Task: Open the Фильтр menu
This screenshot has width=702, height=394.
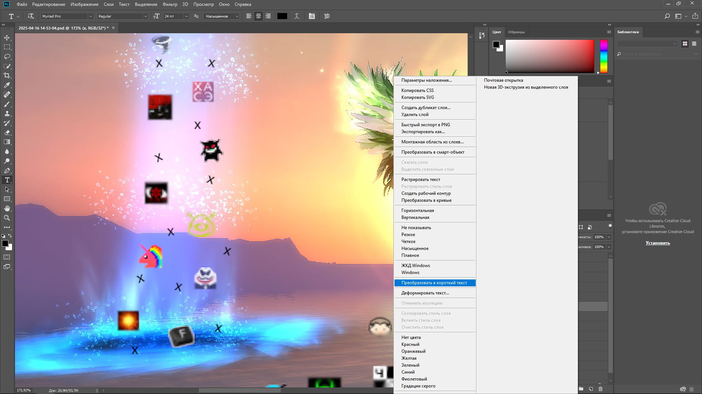Action: point(170,4)
